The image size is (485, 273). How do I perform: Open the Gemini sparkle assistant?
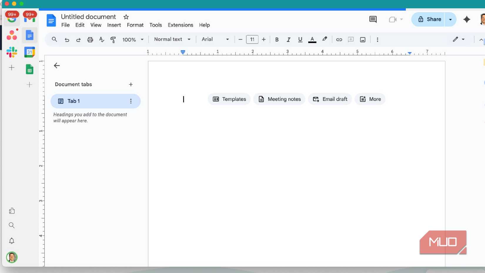click(467, 19)
